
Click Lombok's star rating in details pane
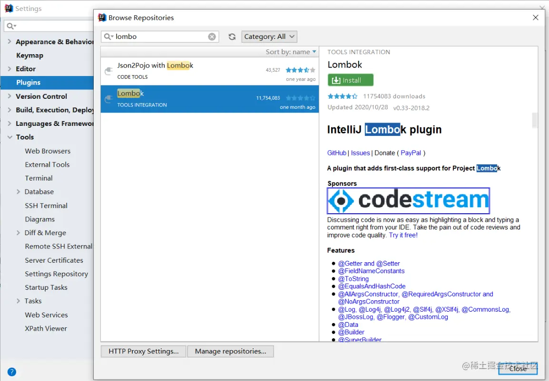pyautogui.click(x=343, y=96)
